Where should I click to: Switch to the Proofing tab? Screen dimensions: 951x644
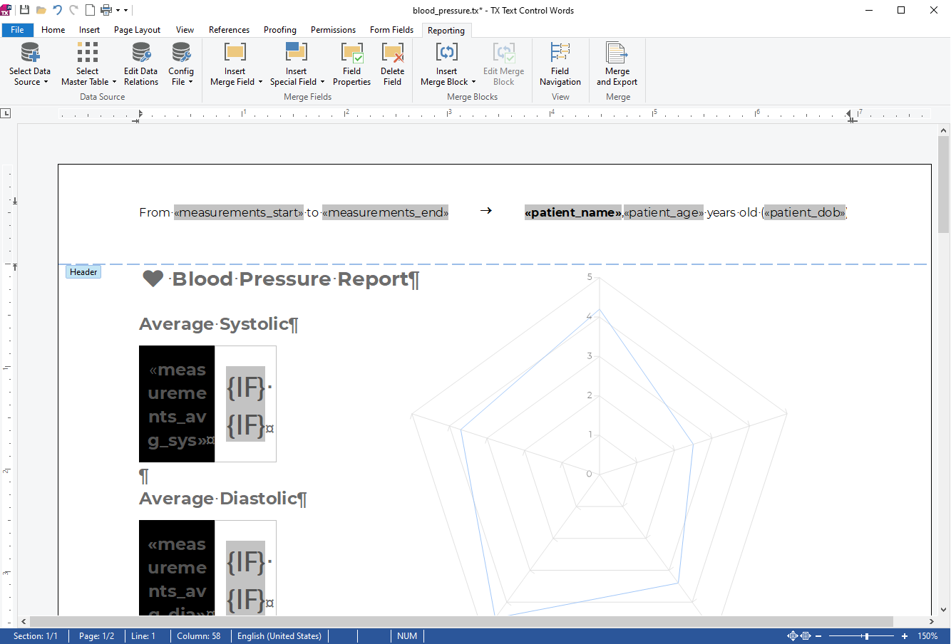(280, 30)
